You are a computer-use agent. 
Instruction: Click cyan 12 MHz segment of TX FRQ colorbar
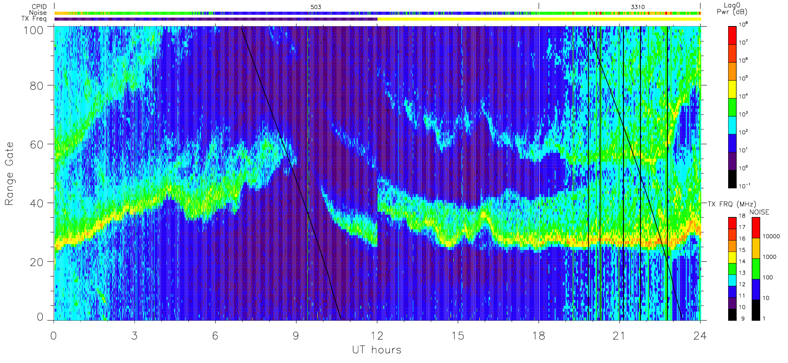pyautogui.click(x=732, y=280)
